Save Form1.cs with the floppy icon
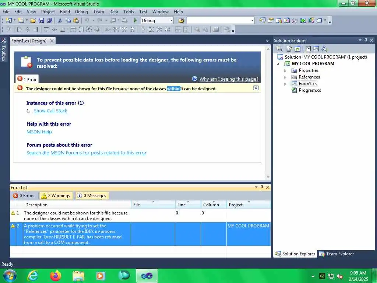377x283 pixels. (x=41, y=21)
